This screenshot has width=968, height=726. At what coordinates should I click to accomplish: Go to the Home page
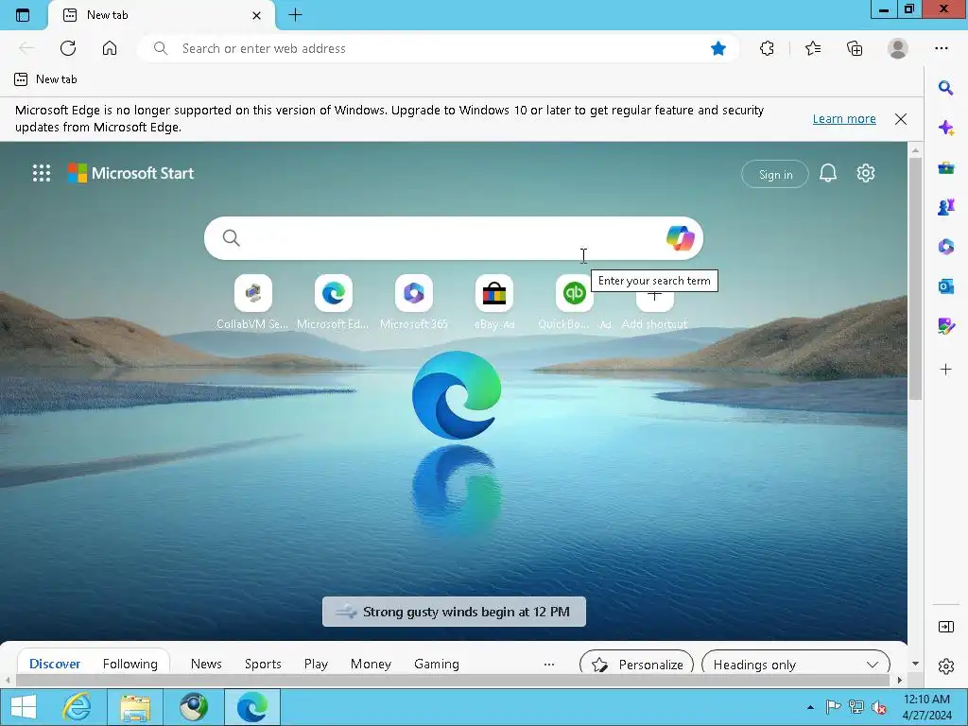point(110,48)
